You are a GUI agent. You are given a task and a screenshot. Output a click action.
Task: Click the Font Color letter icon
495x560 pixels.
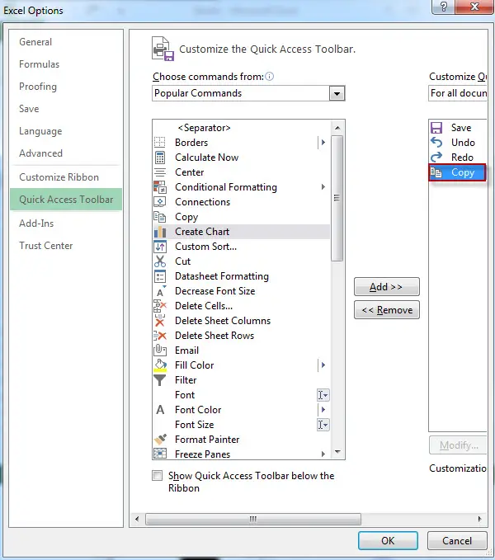[160, 410]
